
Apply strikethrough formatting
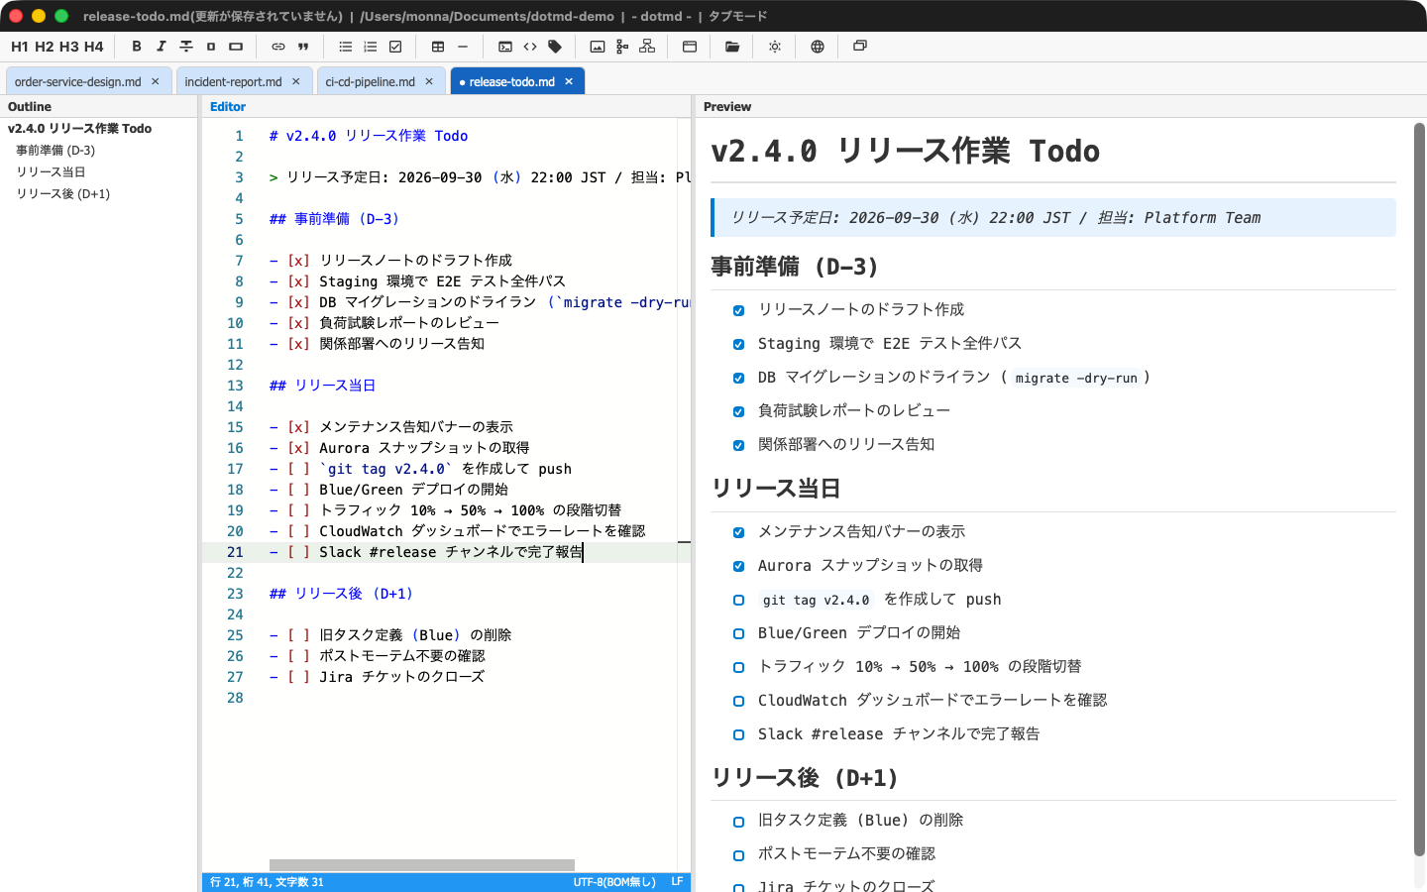coord(186,47)
